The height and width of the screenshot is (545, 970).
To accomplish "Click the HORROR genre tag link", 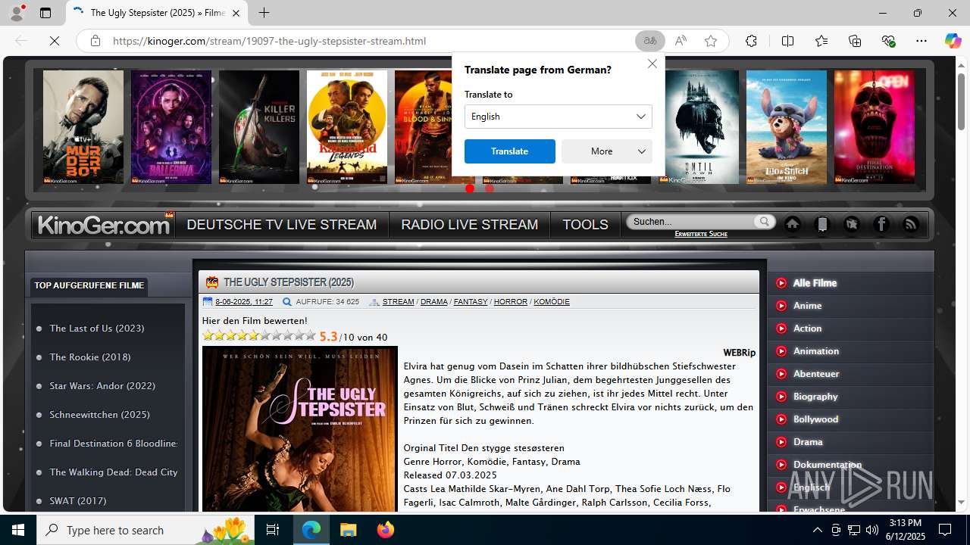I will click(x=511, y=301).
